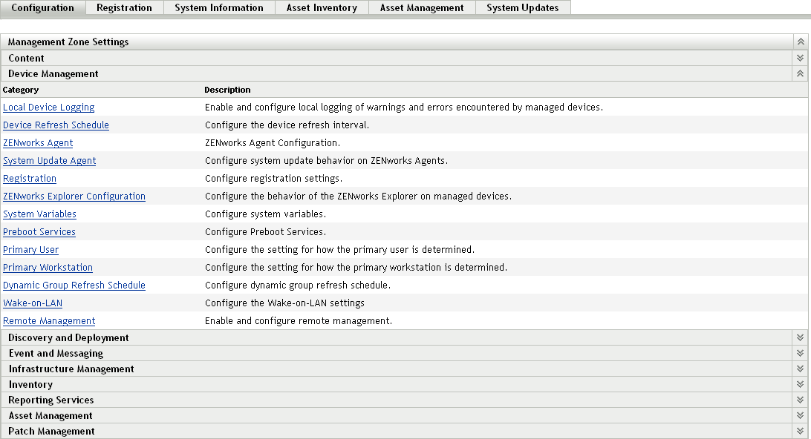Click the Remote Management link

[49, 321]
